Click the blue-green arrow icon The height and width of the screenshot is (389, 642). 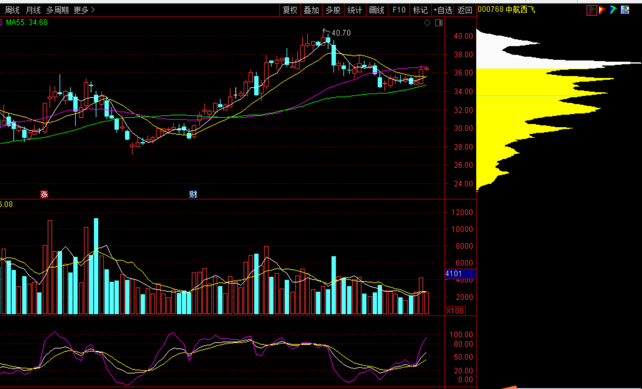614,10
